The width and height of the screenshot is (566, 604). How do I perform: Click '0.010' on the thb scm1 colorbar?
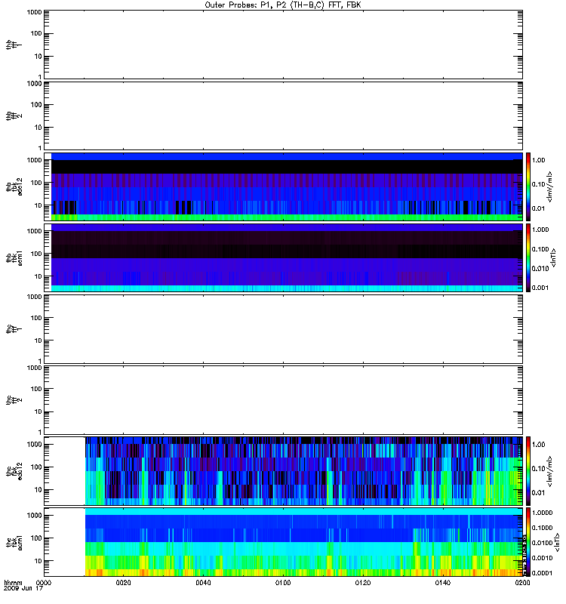click(x=540, y=269)
